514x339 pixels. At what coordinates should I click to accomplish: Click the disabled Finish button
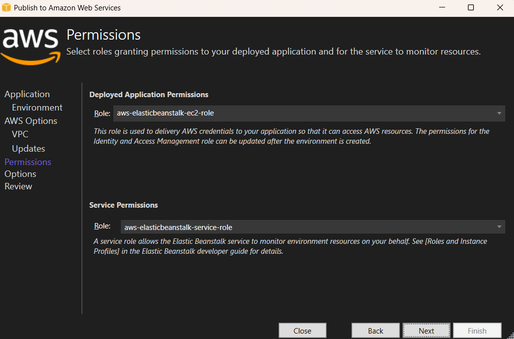point(477,331)
